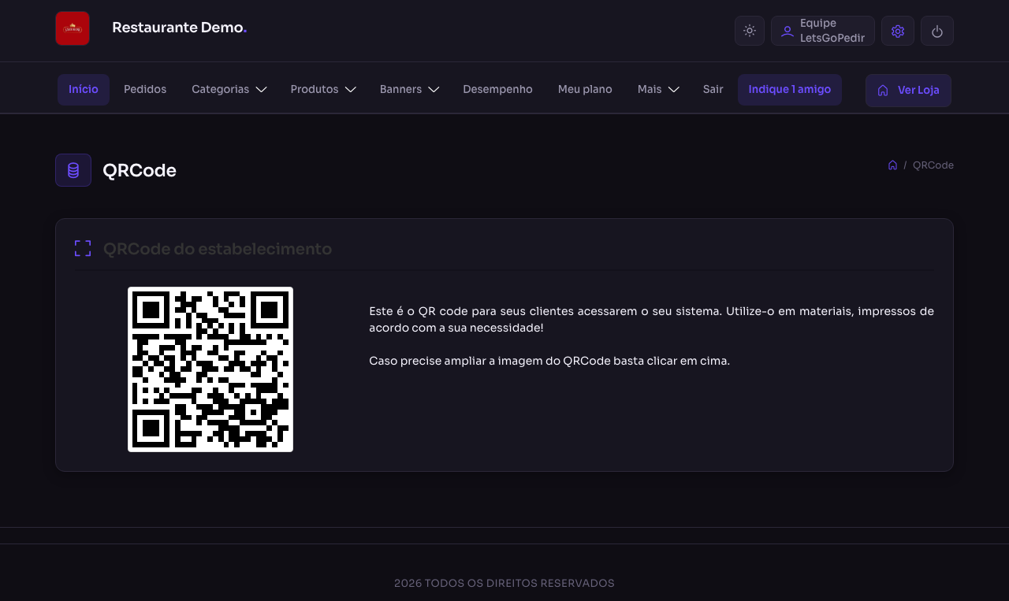Enlarge the QR code image
Viewport: 1009px width, 601px height.
pyautogui.click(x=210, y=369)
